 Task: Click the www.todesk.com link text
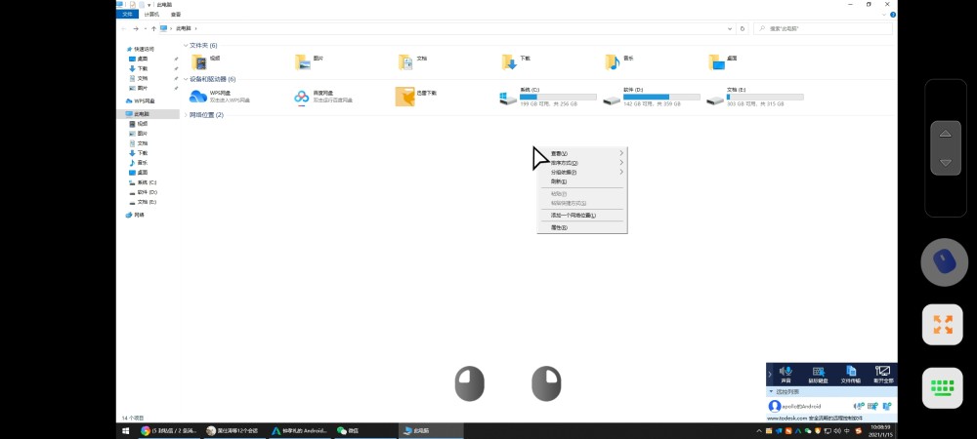point(788,418)
